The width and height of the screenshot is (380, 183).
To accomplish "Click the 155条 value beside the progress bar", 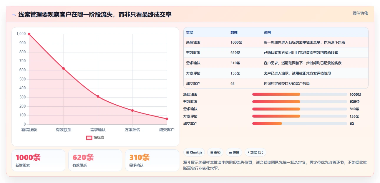I will (x=354, y=116).
